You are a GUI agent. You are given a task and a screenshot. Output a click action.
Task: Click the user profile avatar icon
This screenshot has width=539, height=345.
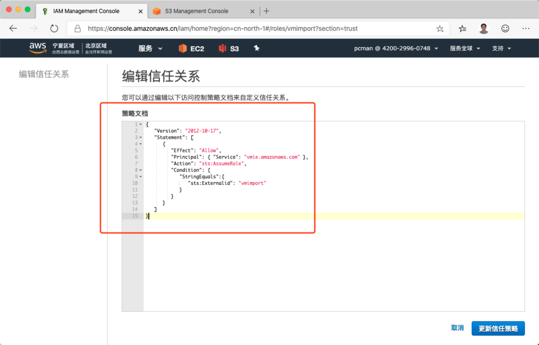(x=484, y=28)
